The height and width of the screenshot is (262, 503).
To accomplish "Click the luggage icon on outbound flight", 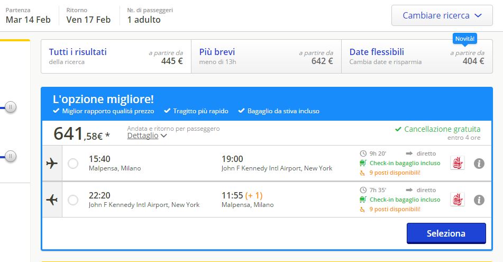I will [363, 163].
